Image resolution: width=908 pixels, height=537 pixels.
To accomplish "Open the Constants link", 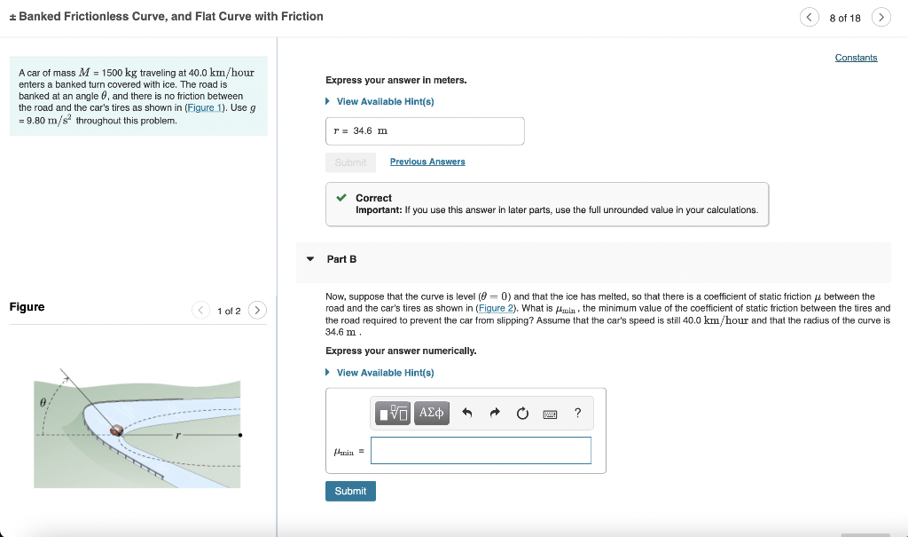I will click(856, 57).
